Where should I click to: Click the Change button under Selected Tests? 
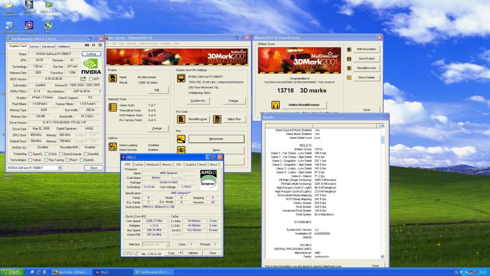pyautogui.click(x=157, y=128)
